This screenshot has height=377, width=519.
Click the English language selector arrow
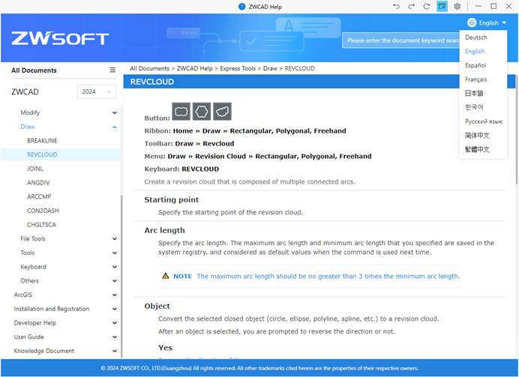tap(505, 23)
